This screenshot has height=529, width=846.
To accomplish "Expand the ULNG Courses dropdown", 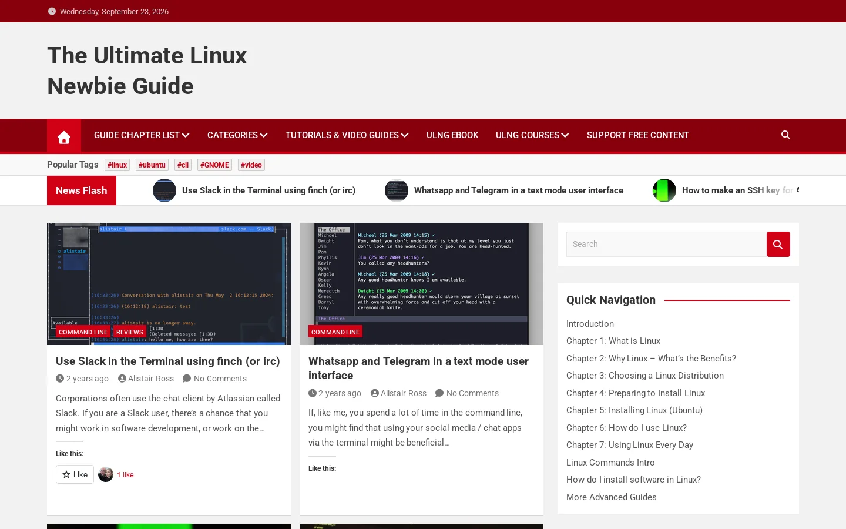I will pos(532,135).
